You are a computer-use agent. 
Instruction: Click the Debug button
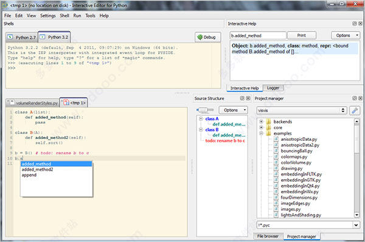[x=207, y=37]
